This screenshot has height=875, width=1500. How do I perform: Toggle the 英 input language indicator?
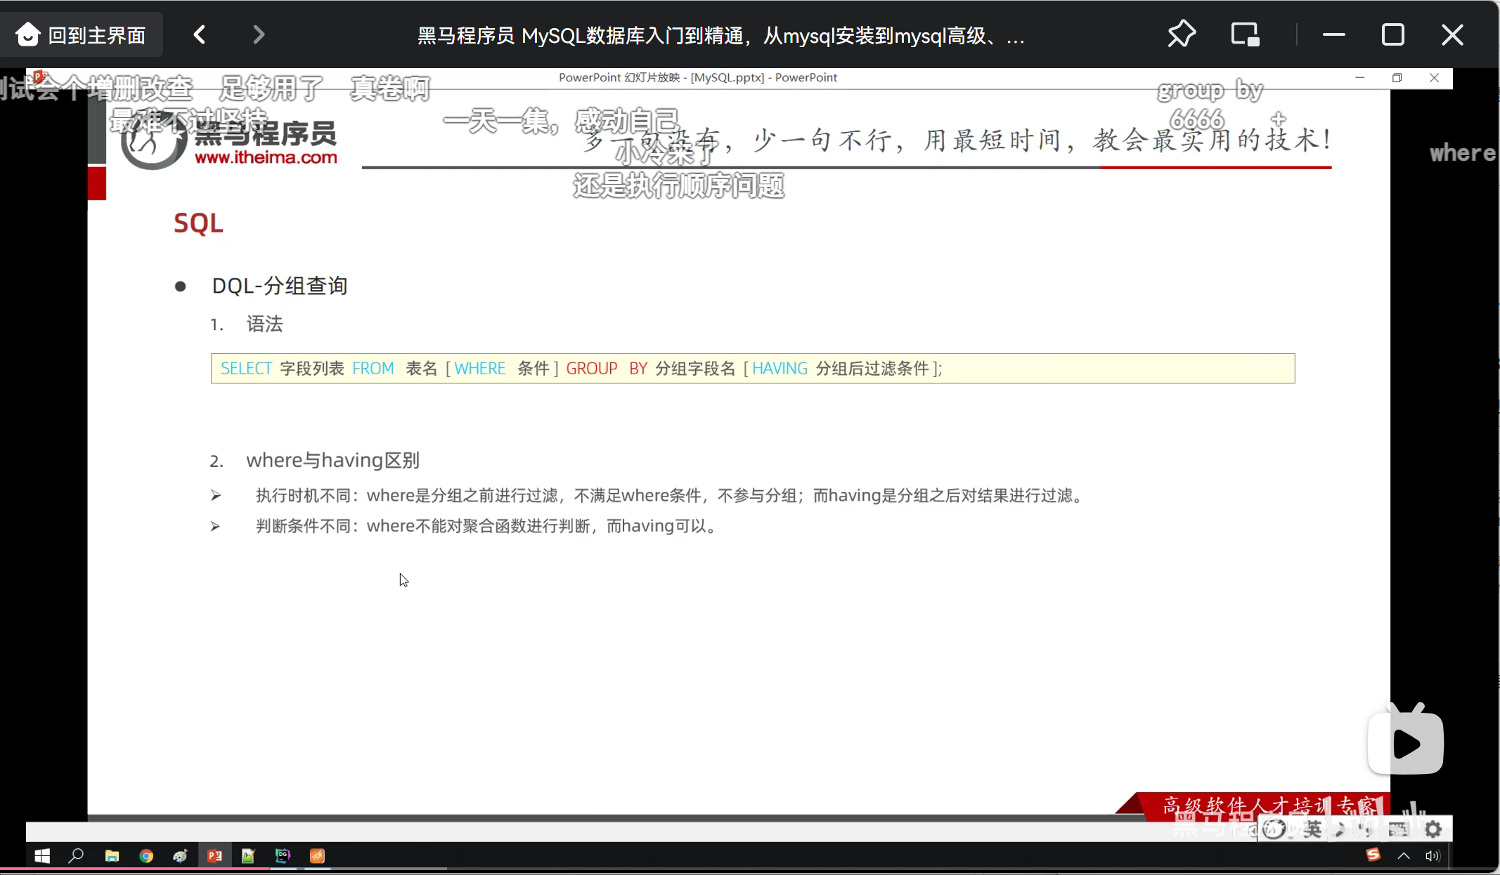(1312, 829)
